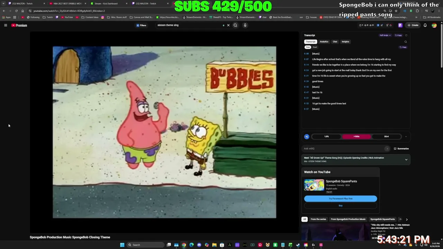Open the Windows Start menu
Viewport: 443px width, 249px height.
pos(122,245)
